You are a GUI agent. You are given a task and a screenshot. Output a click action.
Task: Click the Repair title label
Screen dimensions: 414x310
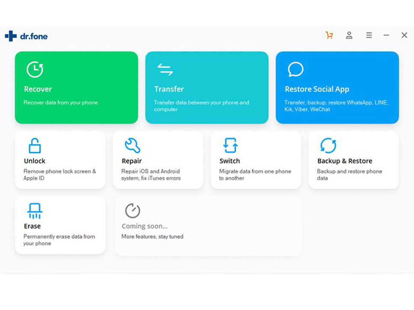click(132, 161)
